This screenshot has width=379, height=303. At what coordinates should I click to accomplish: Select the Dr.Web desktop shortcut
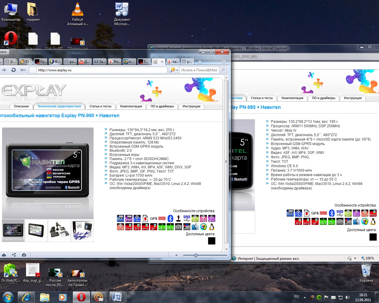(11, 273)
